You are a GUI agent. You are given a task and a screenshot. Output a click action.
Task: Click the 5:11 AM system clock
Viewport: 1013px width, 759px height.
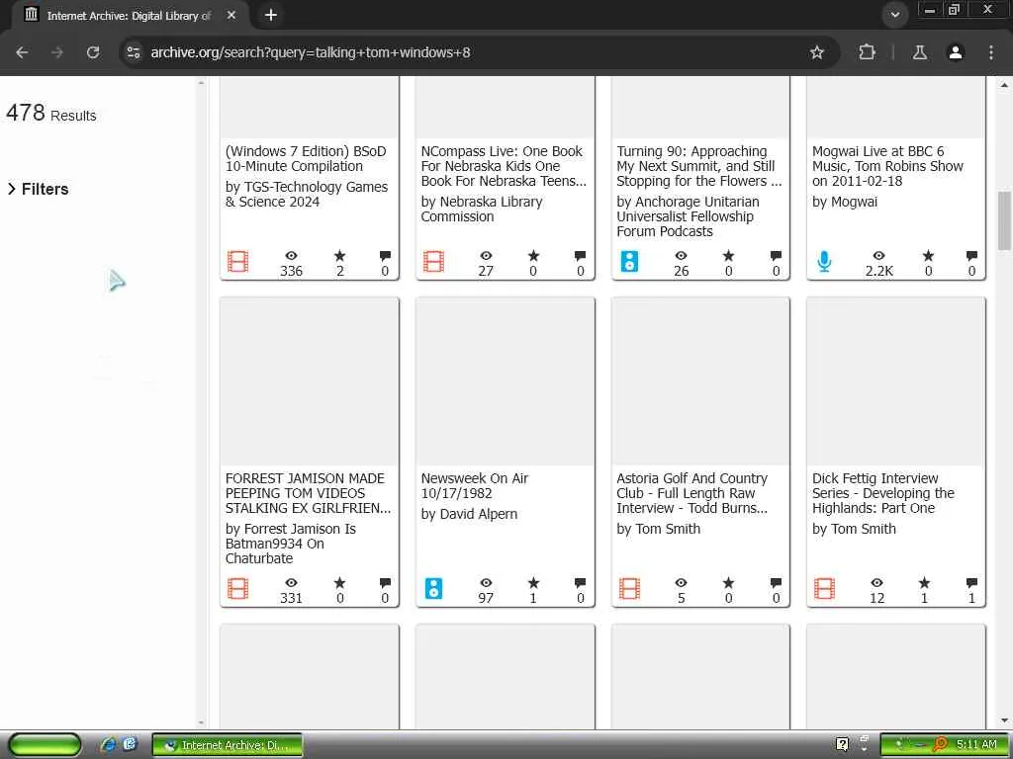click(976, 745)
